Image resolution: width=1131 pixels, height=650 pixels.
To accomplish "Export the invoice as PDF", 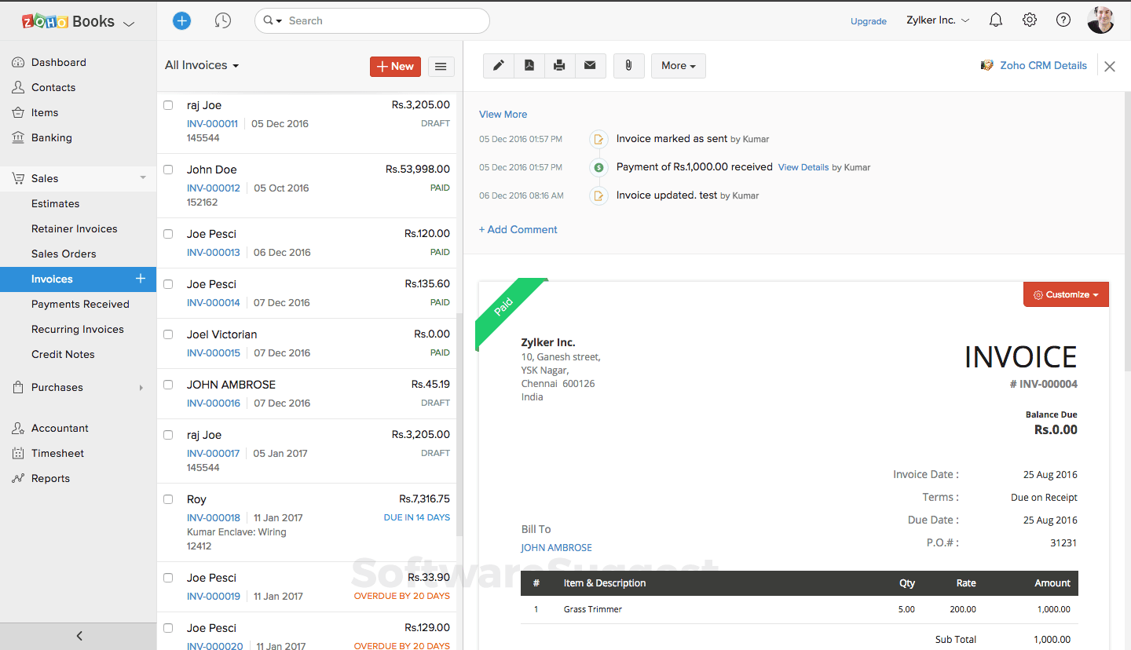I will [529, 66].
